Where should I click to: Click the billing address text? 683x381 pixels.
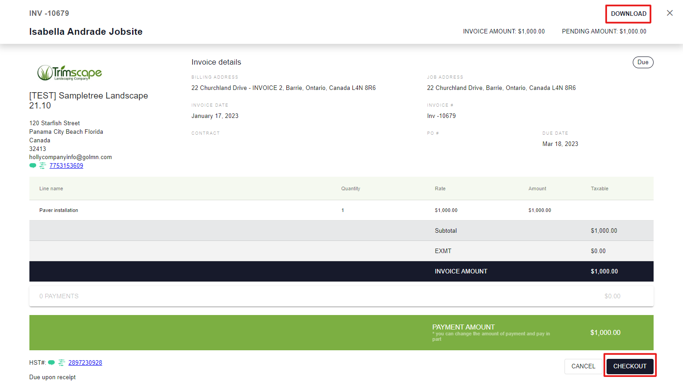point(284,88)
